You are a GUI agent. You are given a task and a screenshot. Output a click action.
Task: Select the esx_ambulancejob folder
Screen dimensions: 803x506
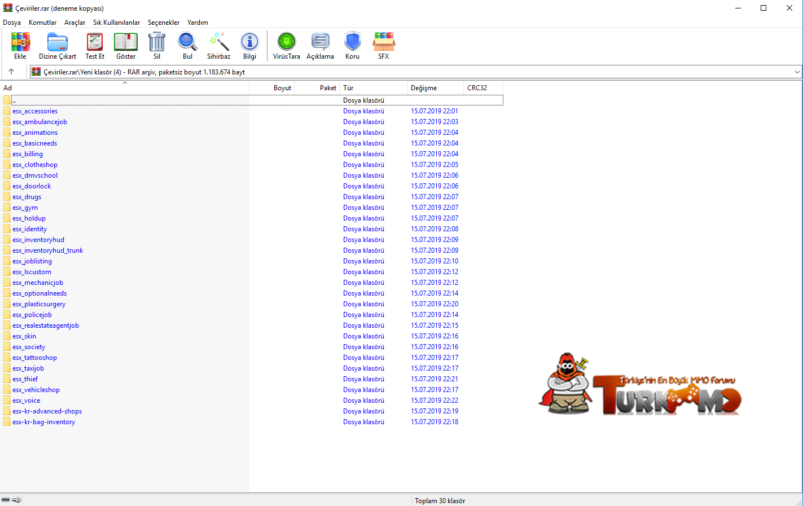coord(40,122)
